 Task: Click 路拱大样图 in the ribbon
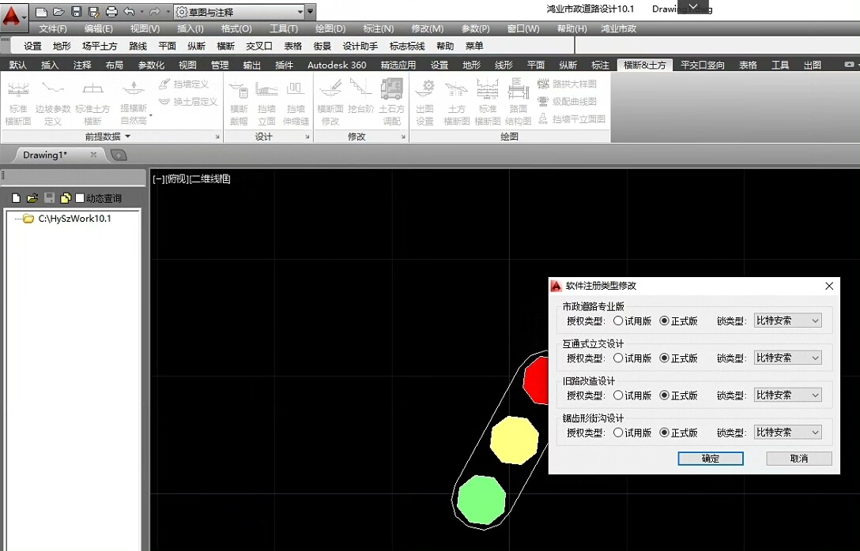pos(567,84)
